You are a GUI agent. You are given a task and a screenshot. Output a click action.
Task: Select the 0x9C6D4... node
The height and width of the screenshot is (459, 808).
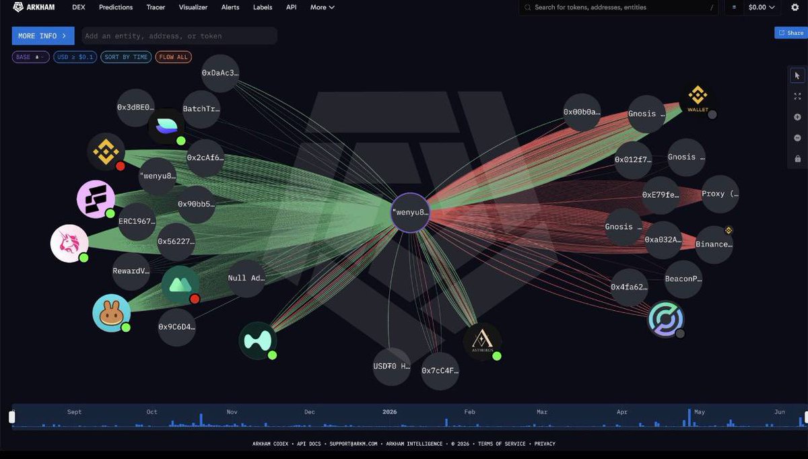click(x=177, y=327)
